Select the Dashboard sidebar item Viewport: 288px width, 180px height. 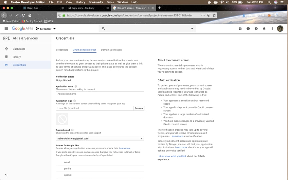(26, 49)
